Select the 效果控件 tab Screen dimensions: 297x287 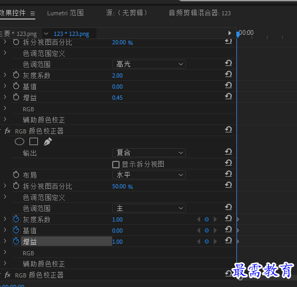(x=13, y=13)
